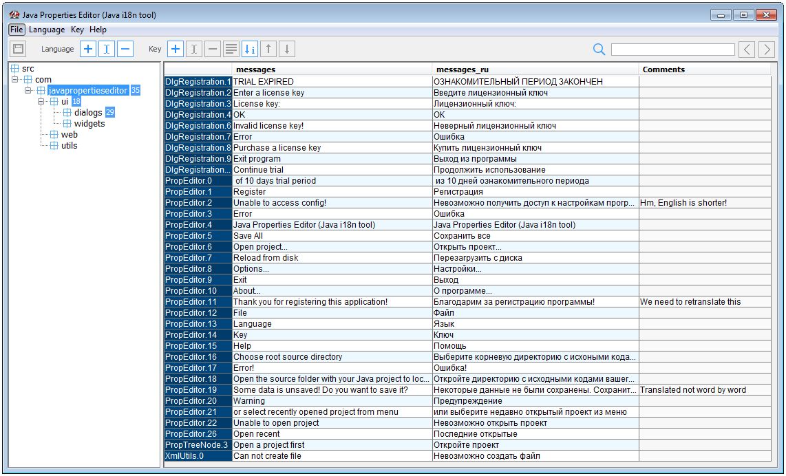Rename language using the I-beam icon
The height and width of the screenshot is (476, 786).
[106, 49]
